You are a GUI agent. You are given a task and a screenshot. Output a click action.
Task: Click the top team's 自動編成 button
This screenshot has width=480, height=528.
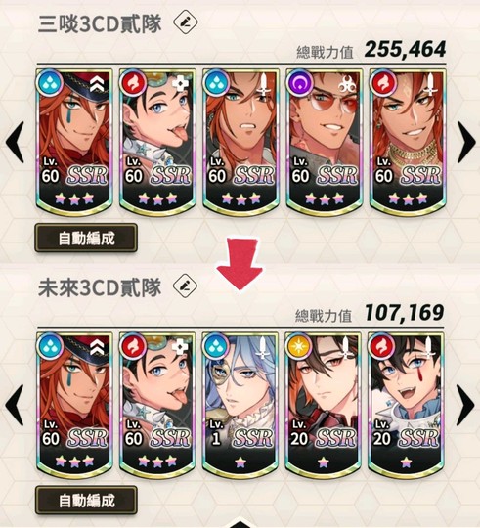86,238
